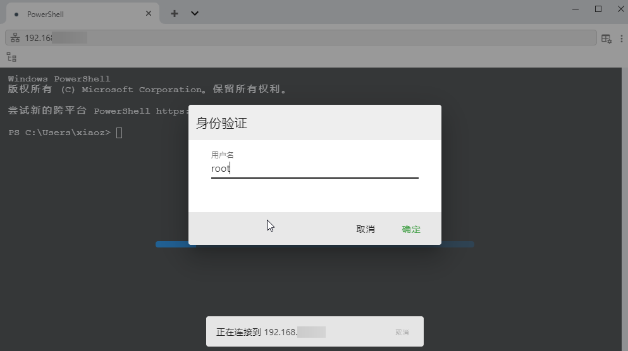Image resolution: width=628 pixels, height=351 pixels.
Task: Click the PowerShell prompt line in terminal
Action: click(x=60, y=133)
